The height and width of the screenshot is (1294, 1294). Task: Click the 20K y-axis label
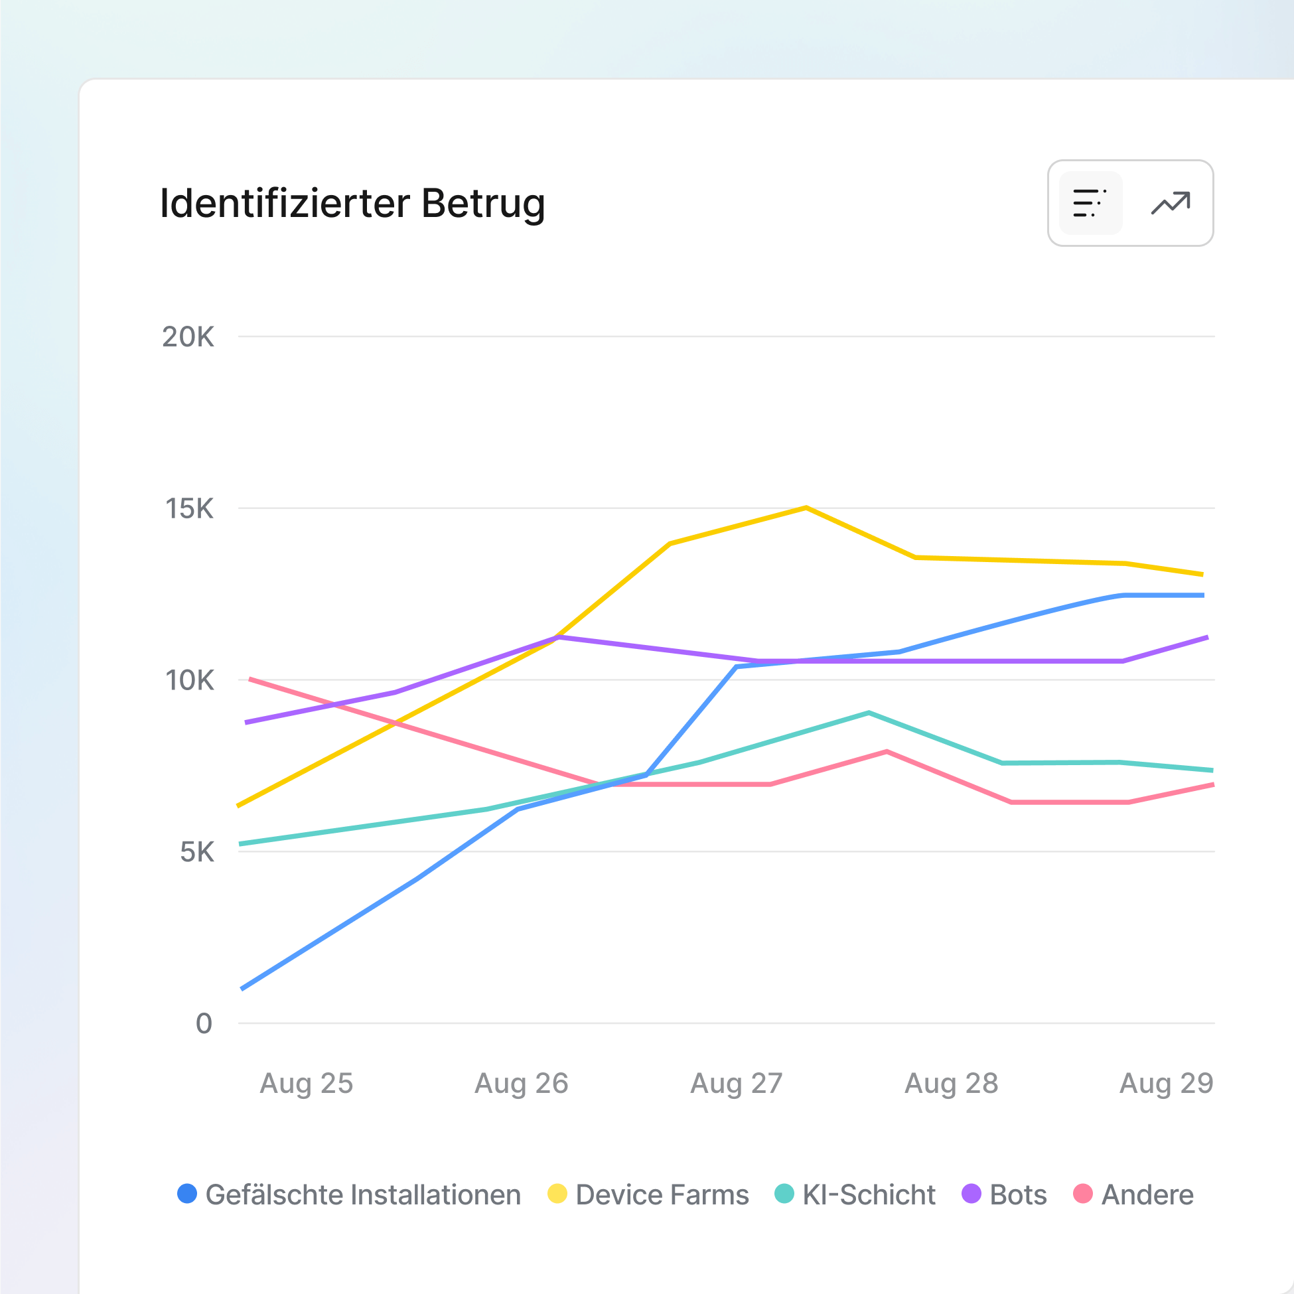click(x=188, y=337)
